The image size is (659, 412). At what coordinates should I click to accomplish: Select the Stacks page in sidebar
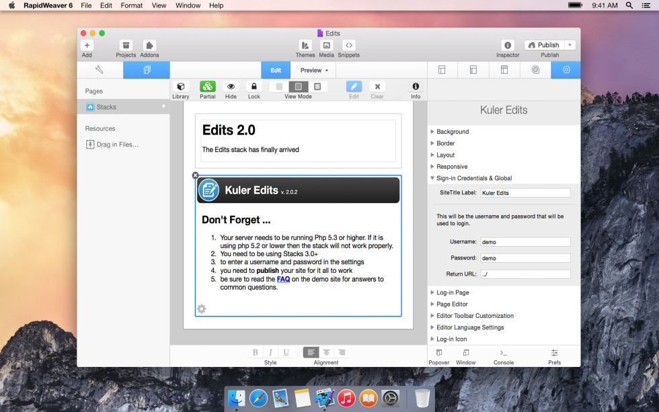[x=124, y=107]
